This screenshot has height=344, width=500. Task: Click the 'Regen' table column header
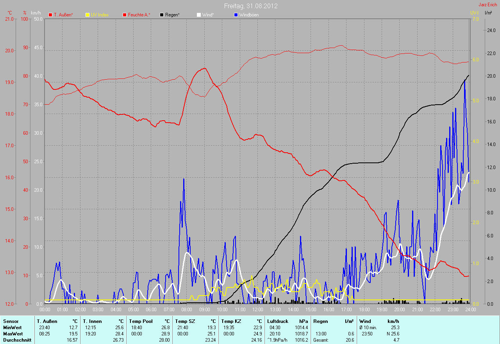pos(320,321)
